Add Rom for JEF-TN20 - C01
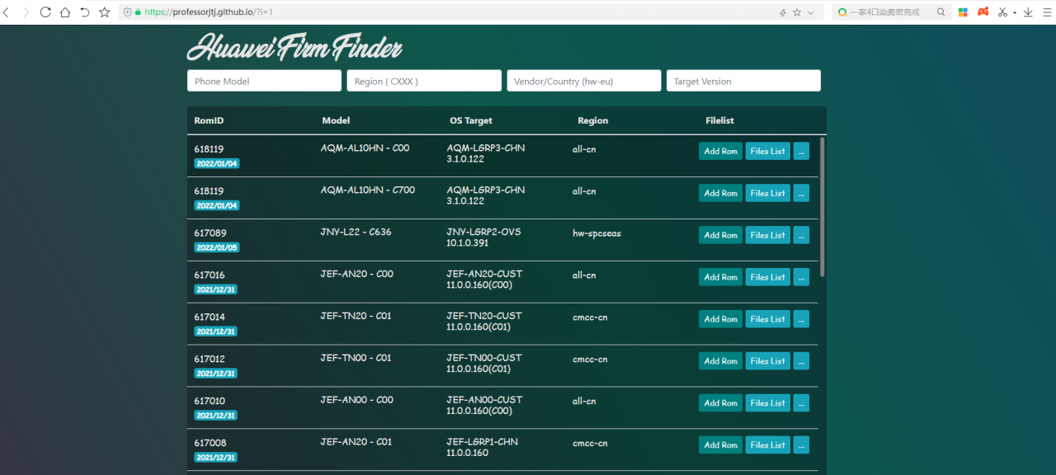Viewport: 1056px width, 475px height. pyautogui.click(x=720, y=319)
